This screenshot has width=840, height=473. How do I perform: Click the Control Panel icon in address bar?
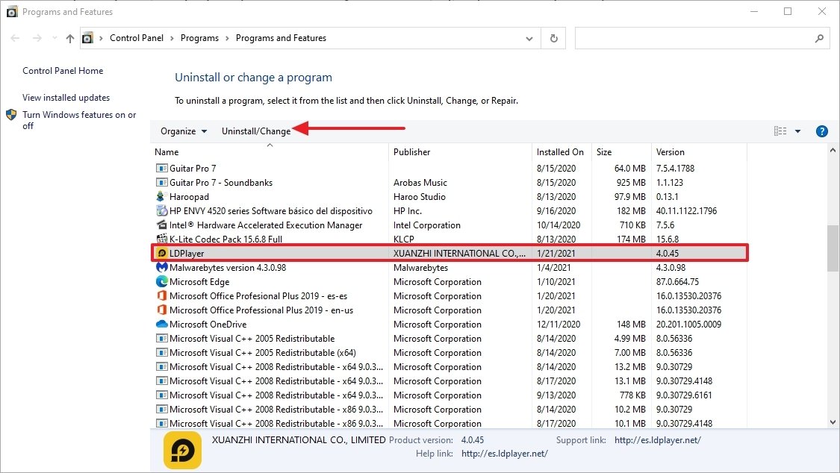point(87,38)
